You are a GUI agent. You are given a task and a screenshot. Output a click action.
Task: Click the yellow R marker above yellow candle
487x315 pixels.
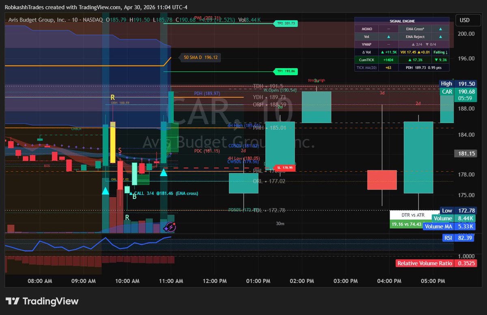(113, 98)
